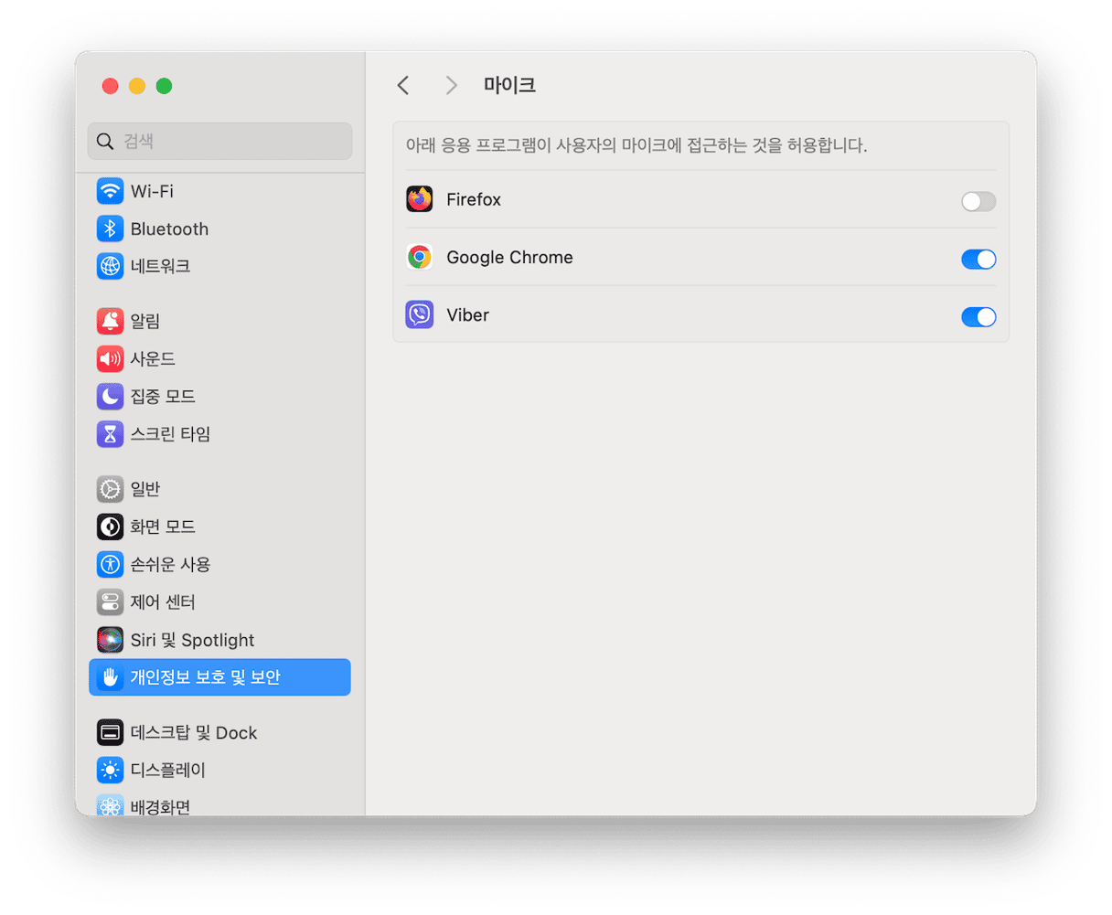The height and width of the screenshot is (915, 1112).
Task: Click the forward chevron arrow
Action: [451, 86]
